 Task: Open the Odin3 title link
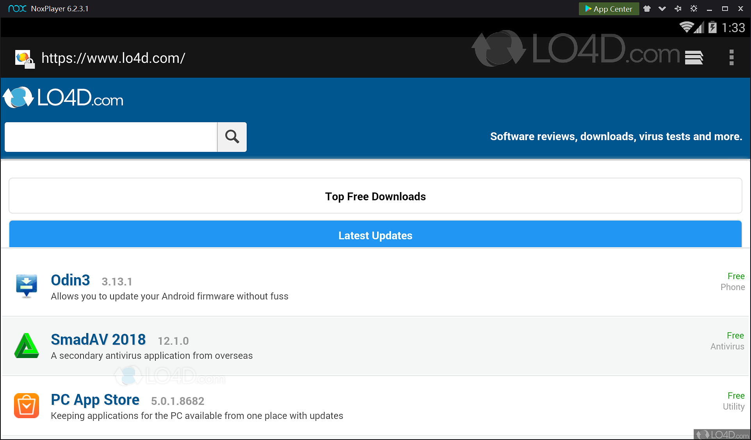pyautogui.click(x=70, y=280)
